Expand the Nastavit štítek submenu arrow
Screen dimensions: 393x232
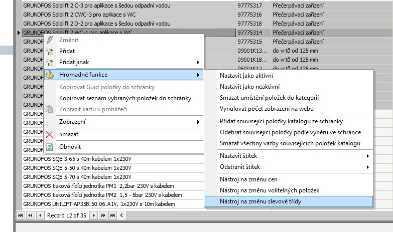[x=367, y=156]
